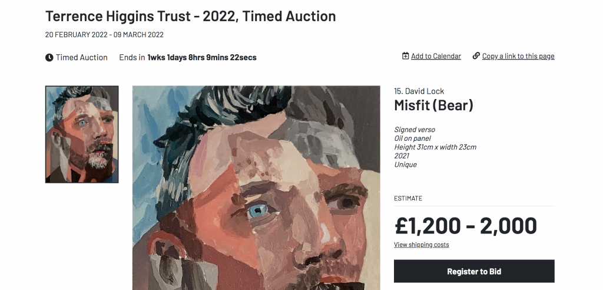Click the large Misfit (Bear) painting image
This screenshot has width=603, height=290.
click(x=256, y=188)
